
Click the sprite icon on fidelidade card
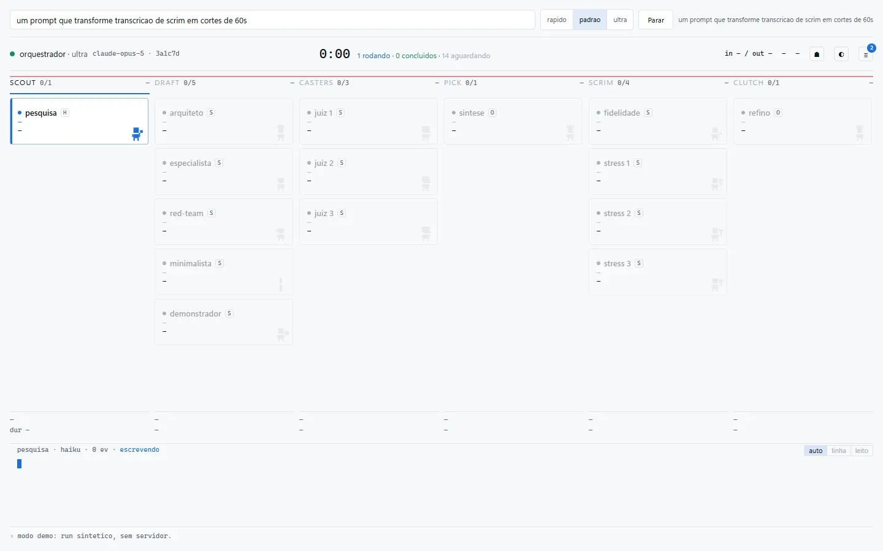[x=716, y=133]
